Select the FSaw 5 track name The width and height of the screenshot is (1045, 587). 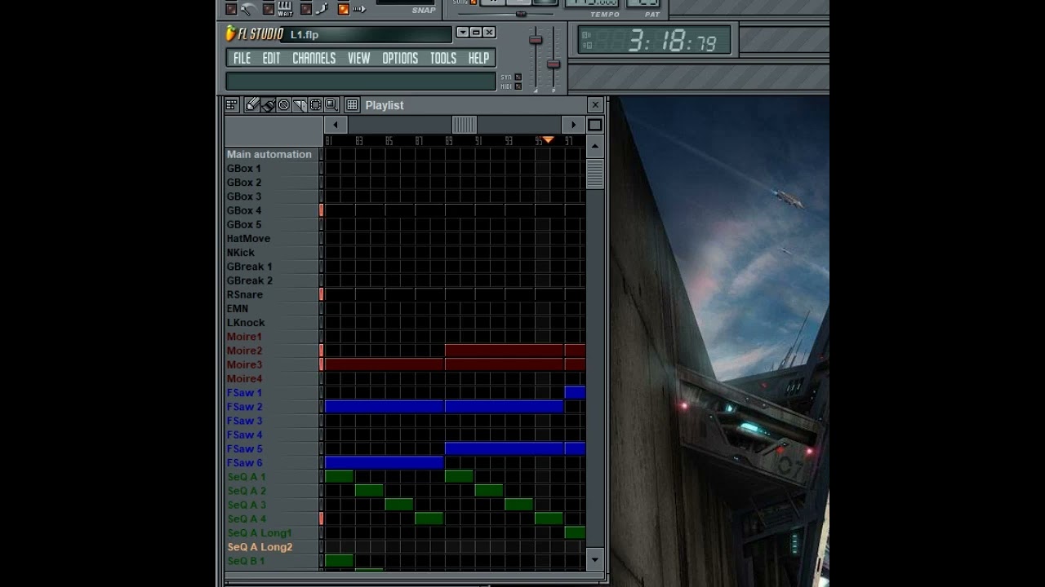[x=244, y=448]
